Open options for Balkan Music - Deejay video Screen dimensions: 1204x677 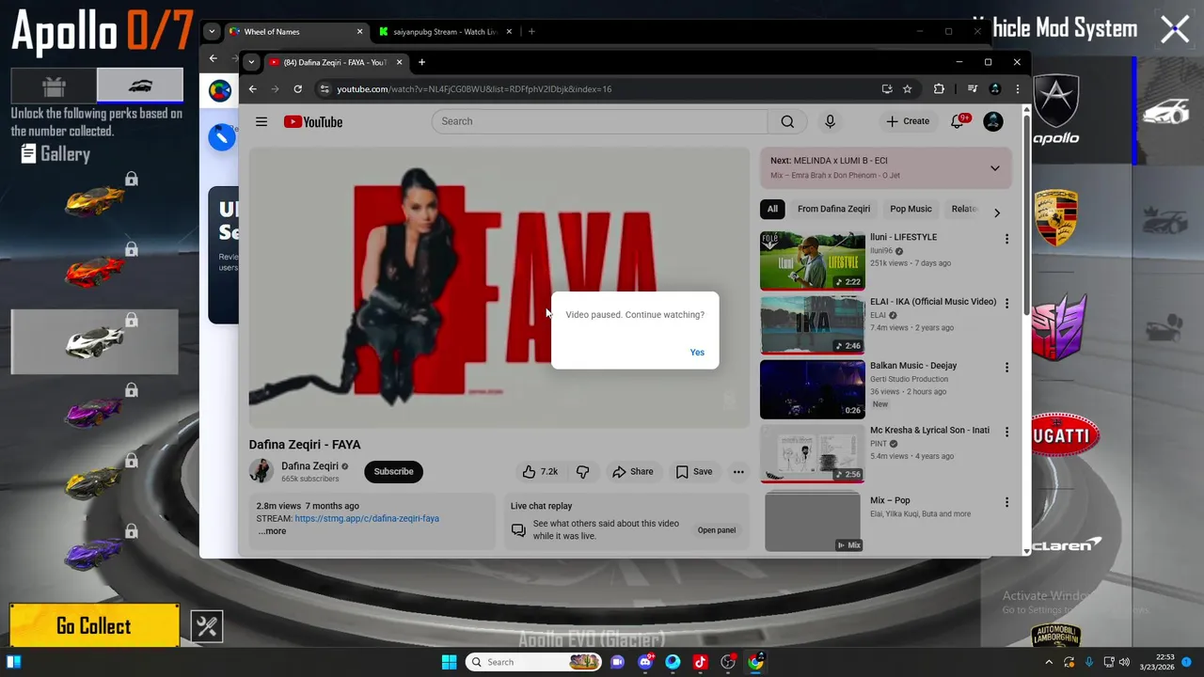1006,368
